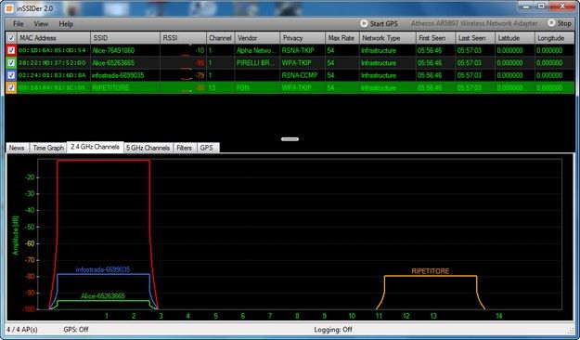Click the RIPETITORE label in channel graph
The image size is (580, 340).
click(431, 271)
